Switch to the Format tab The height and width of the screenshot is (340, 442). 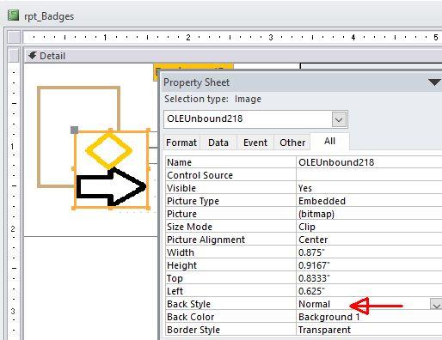[x=181, y=143]
